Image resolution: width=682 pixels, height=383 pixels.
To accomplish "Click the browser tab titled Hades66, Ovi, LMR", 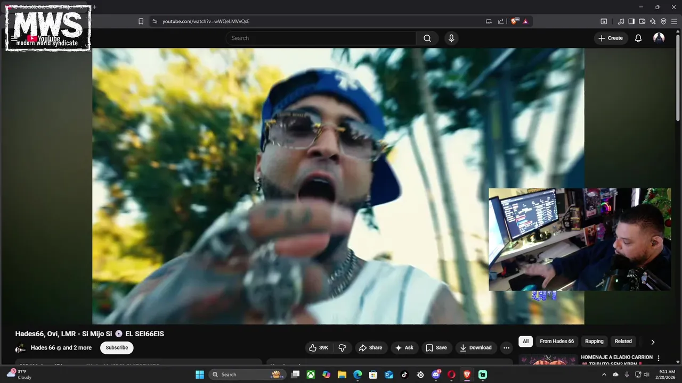I will 45,7.
